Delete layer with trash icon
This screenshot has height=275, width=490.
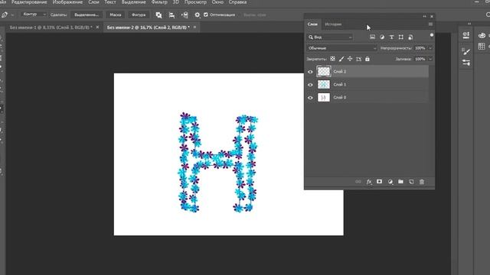422,182
